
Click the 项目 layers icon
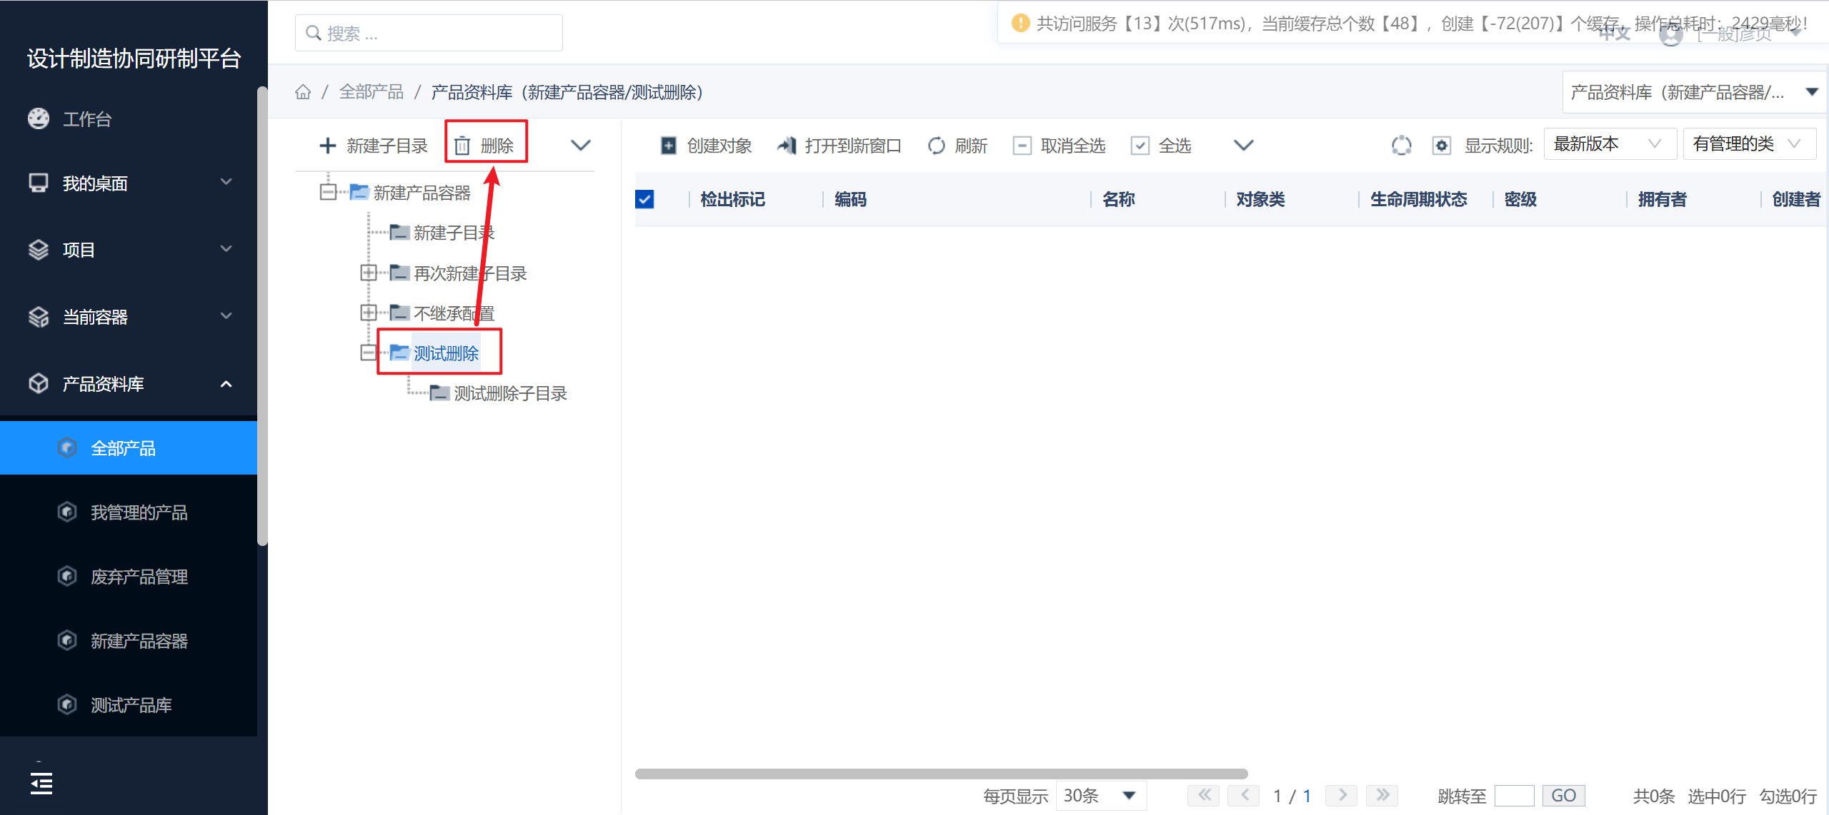tap(39, 250)
